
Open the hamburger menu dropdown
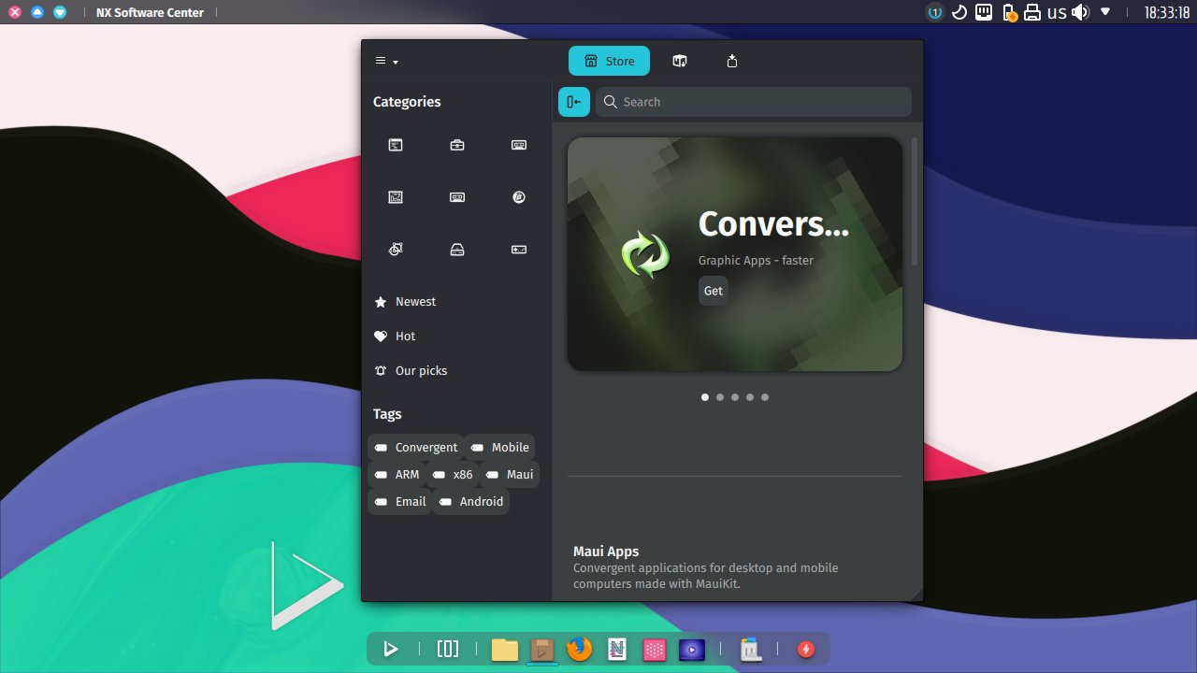click(386, 61)
